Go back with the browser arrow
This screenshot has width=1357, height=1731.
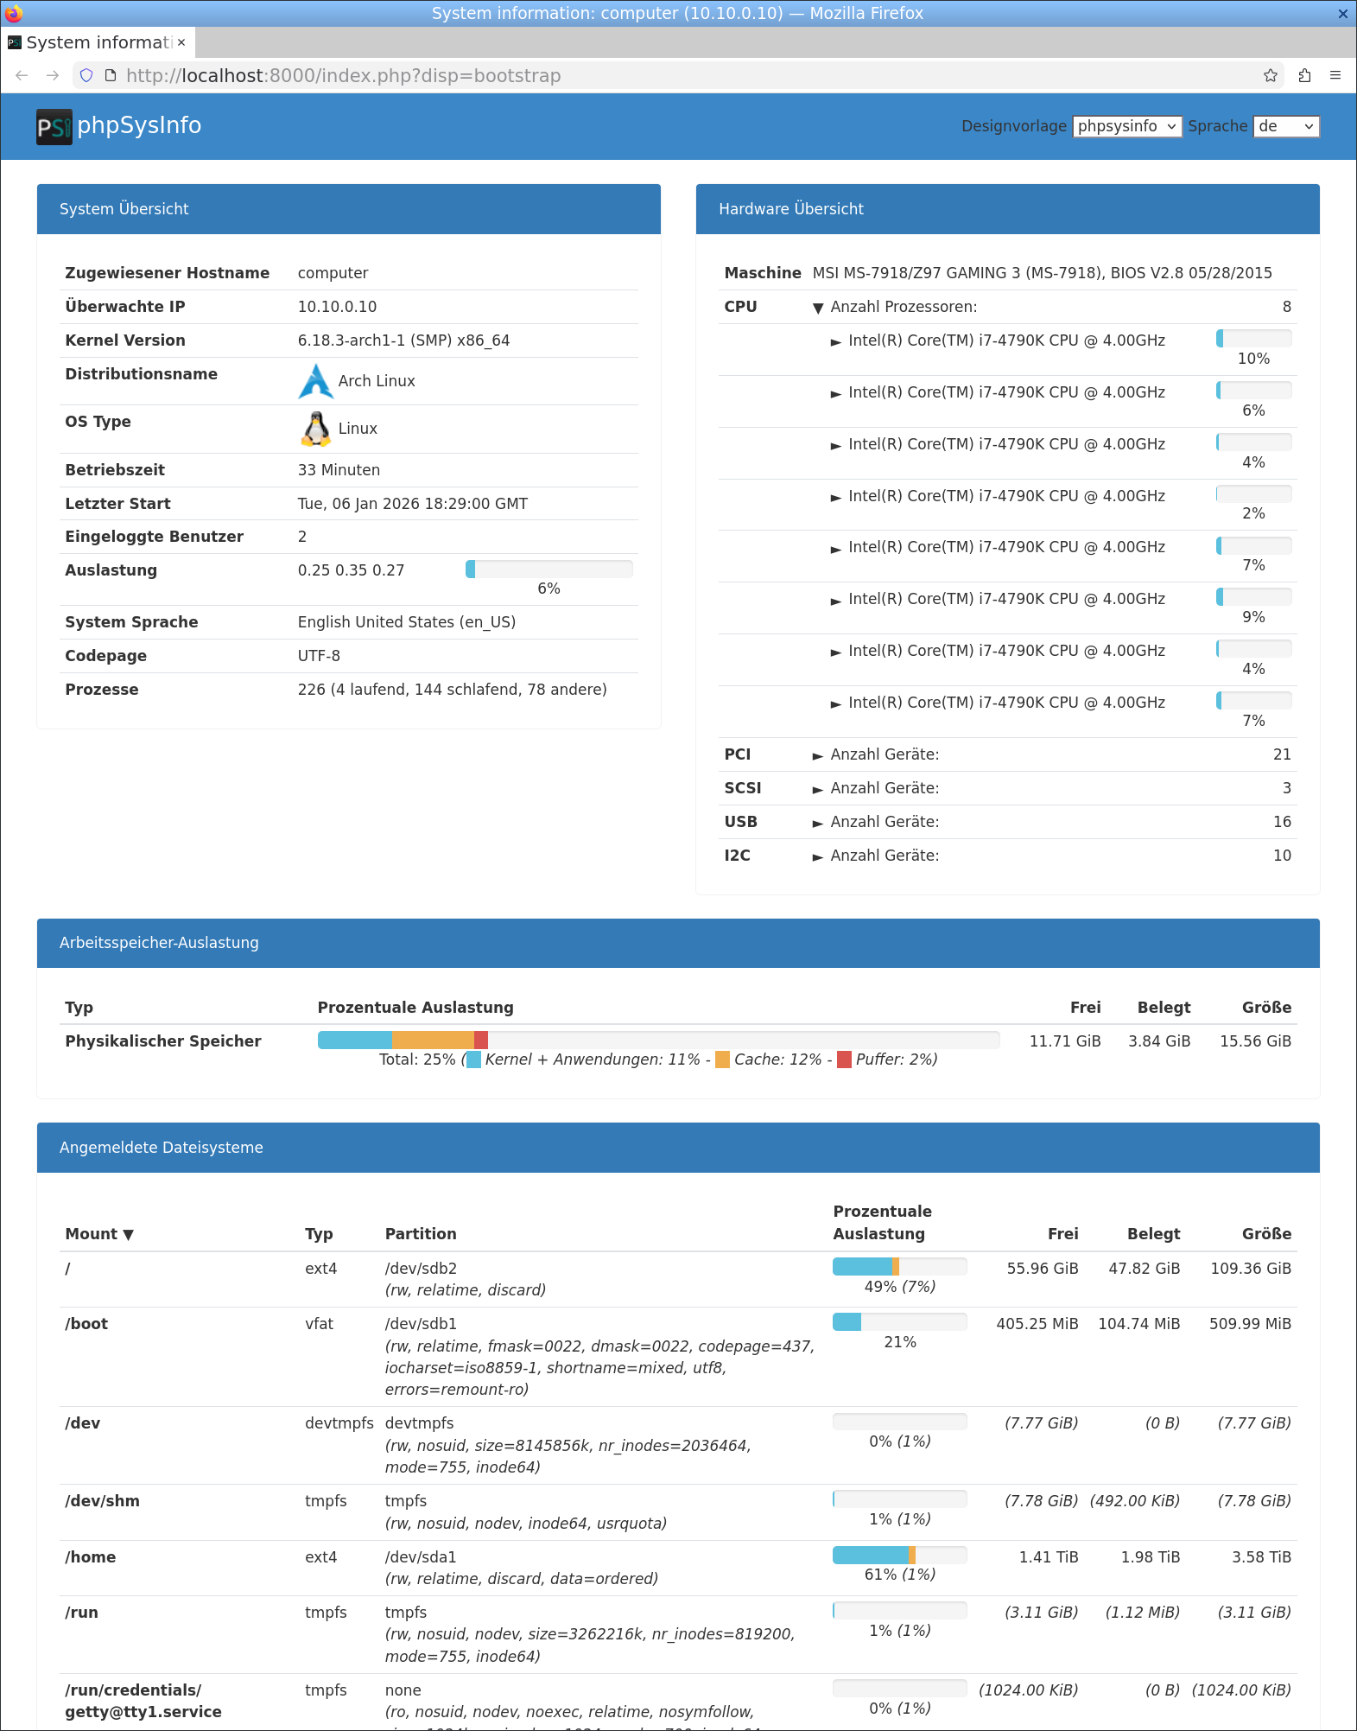[22, 76]
